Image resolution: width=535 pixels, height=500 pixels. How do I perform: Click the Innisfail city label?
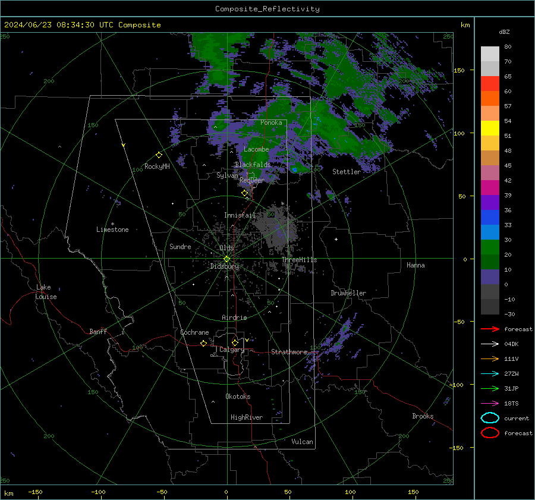[x=240, y=215]
